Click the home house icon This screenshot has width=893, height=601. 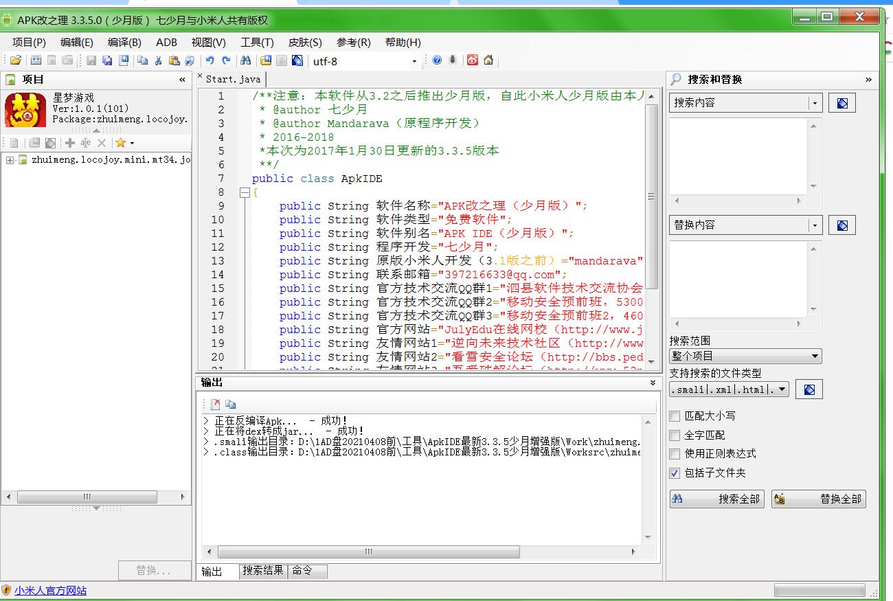(488, 60)
